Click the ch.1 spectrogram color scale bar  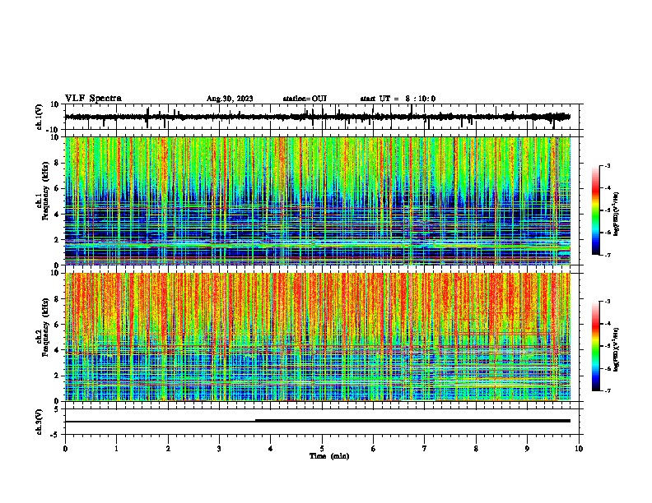tap(595, 210)
